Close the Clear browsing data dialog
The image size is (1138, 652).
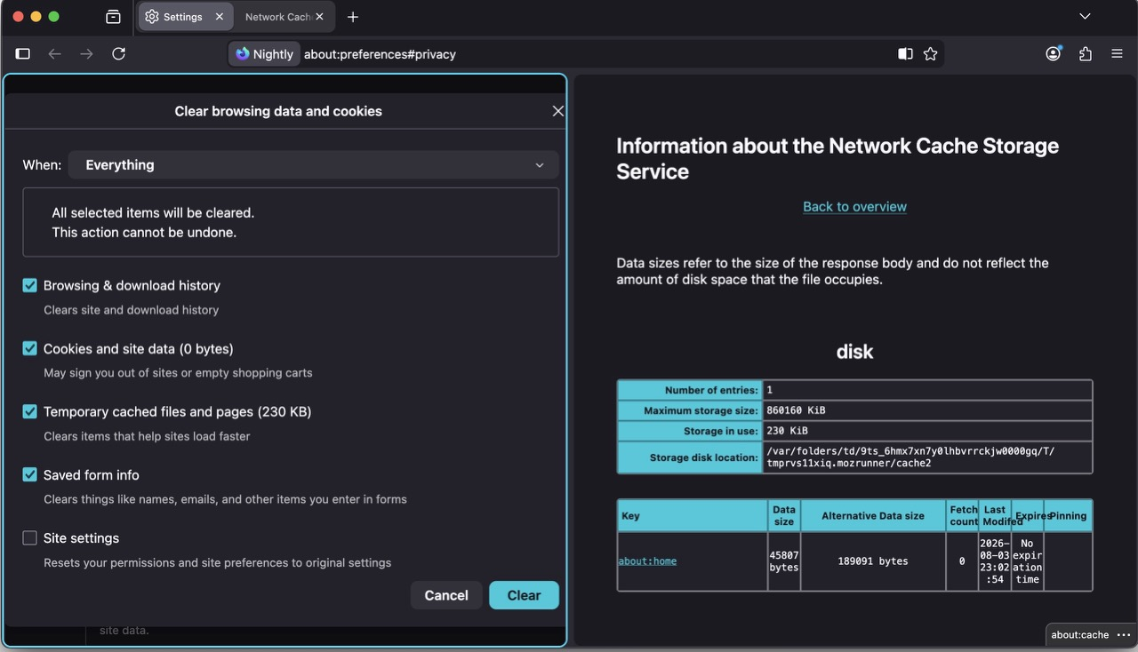point(557,111)
